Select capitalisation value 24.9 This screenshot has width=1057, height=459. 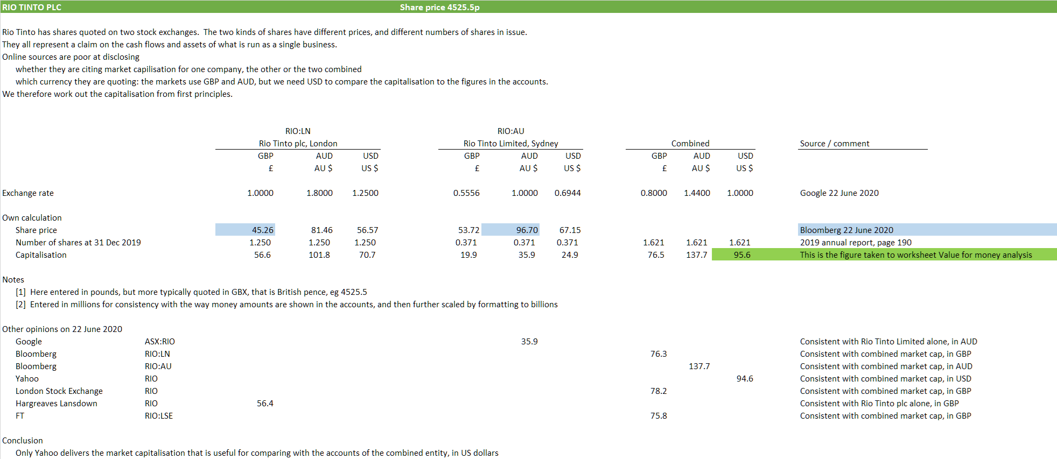pyautogui.click(x=570, y=255)
